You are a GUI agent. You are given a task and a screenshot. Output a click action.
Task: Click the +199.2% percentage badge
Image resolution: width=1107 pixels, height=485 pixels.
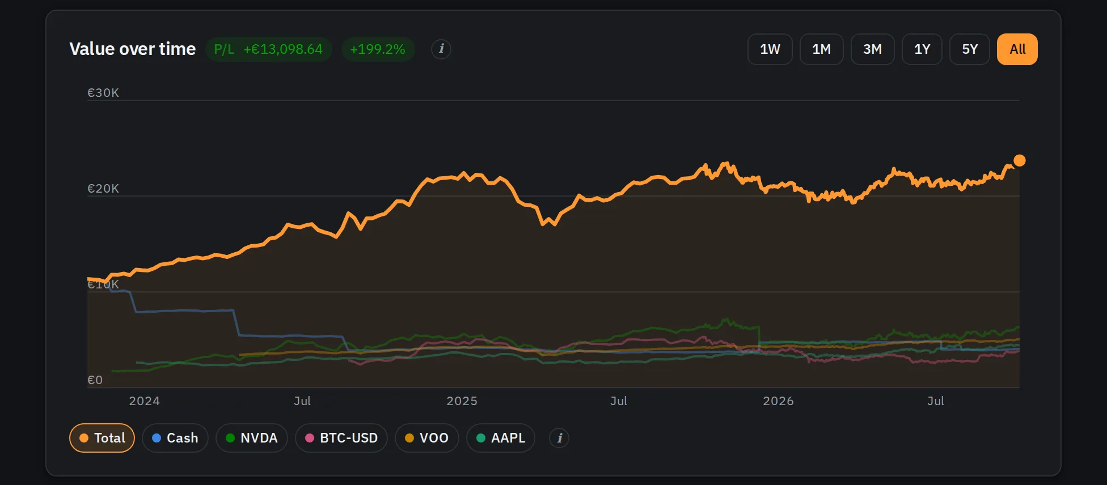[x=378, y=49]
